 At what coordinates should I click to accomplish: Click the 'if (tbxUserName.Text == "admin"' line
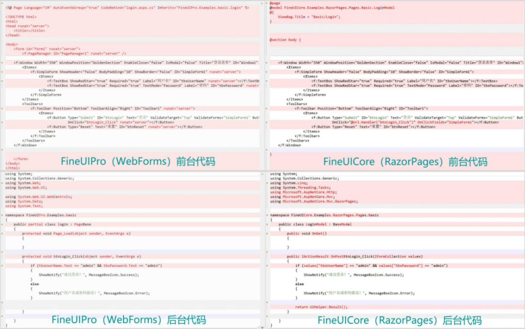point(96,266)
